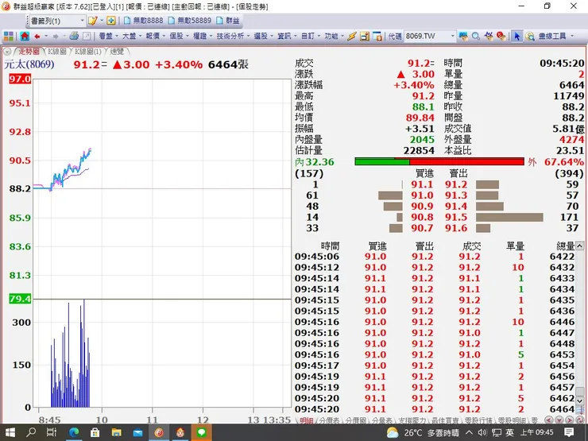Click the window with orange square icon

(377, 36)
